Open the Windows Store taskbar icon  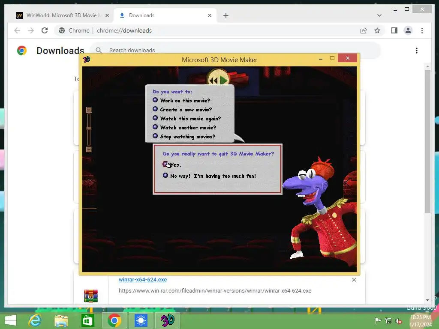87,320
